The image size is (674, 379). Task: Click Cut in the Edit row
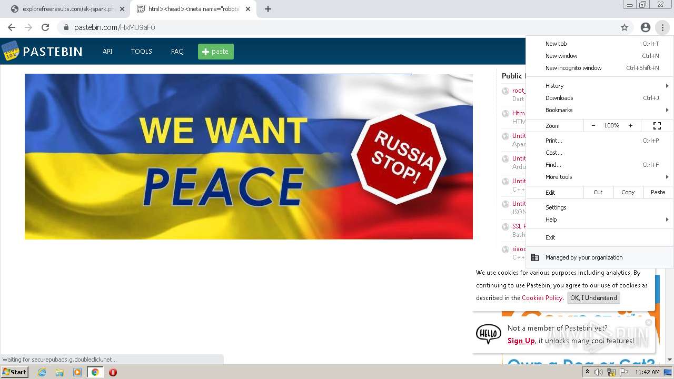(598, 192)
